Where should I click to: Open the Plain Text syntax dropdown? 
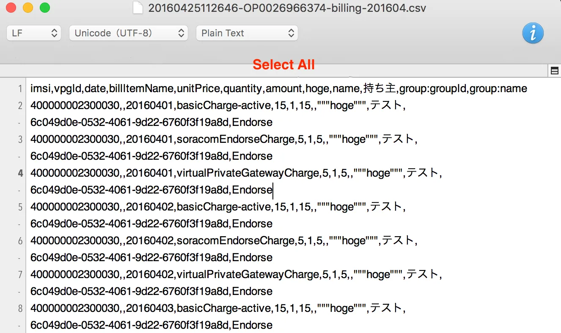tap(247, 33)
